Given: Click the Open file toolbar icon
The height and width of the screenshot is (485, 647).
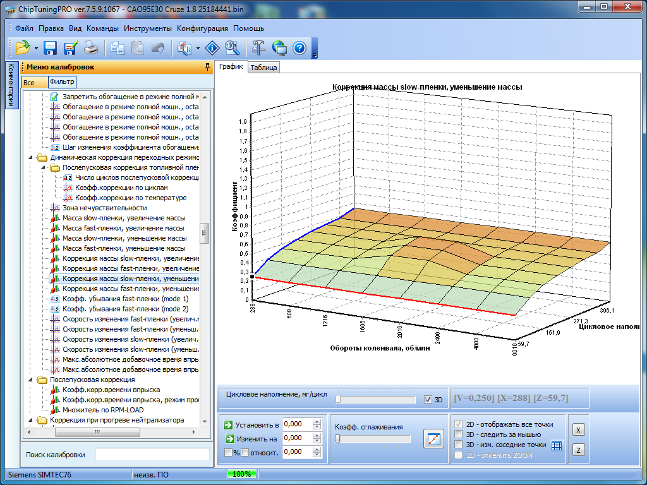Looking at the screenshot, I should pos(23,48).
